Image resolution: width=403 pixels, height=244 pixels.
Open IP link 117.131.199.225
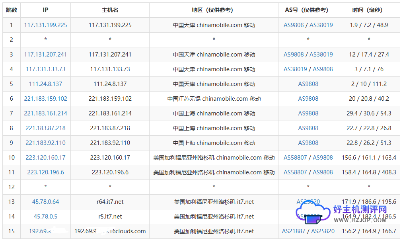coord(45,25)
